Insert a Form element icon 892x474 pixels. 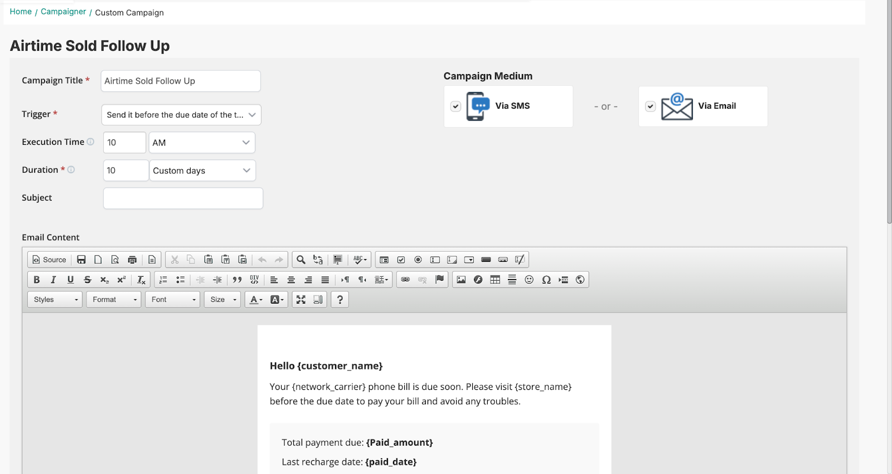[384, 260]
